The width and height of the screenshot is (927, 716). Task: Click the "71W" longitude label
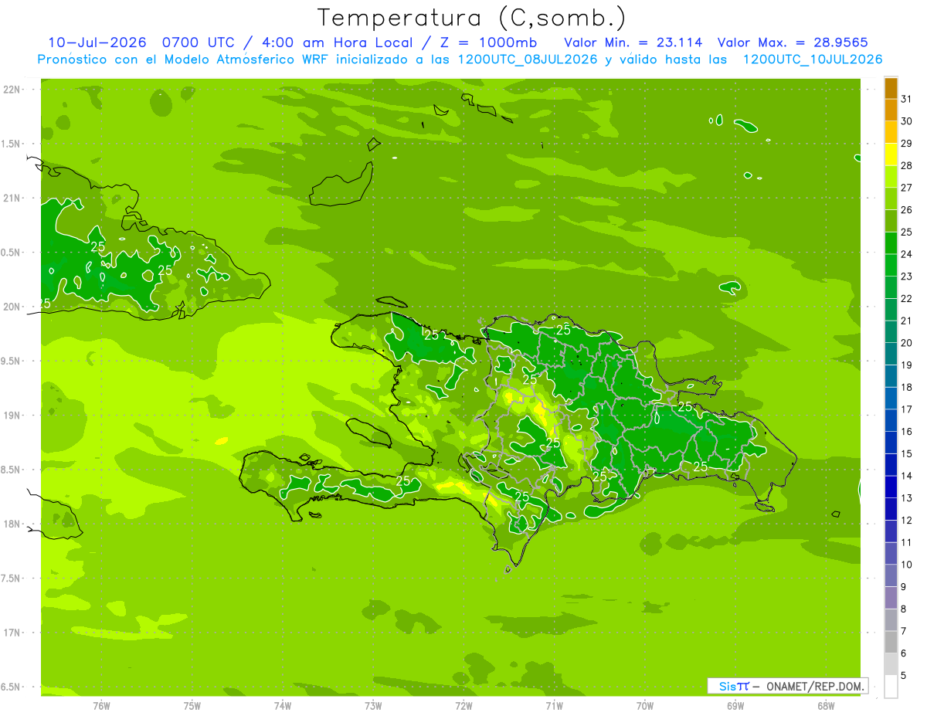click(x=554, y=706)
